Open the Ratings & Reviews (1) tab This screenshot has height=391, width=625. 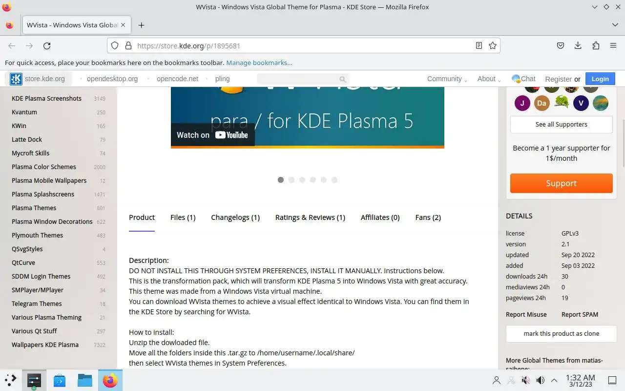310,217
